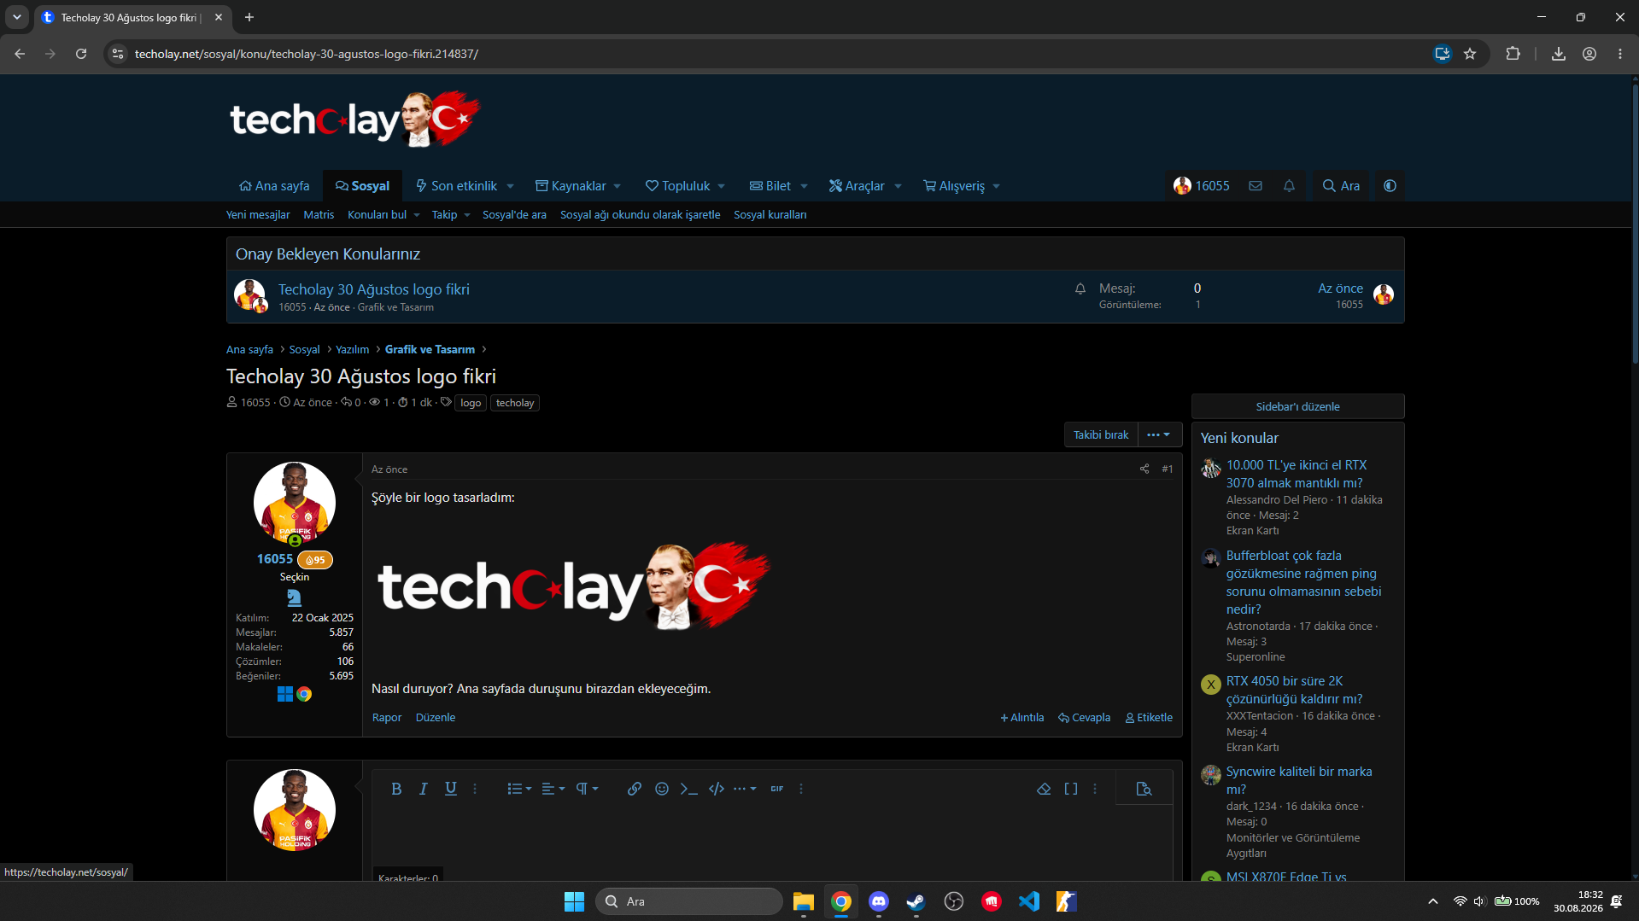Share post #1 using the share icon
The width and height of the screenshot is (1639, 921).
pos(1144,469)
